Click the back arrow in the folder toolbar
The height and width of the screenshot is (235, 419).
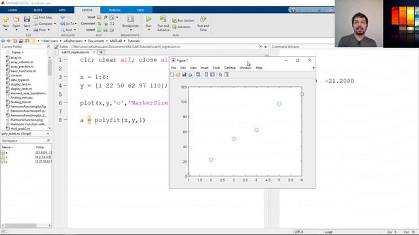[x=3, y=41]
